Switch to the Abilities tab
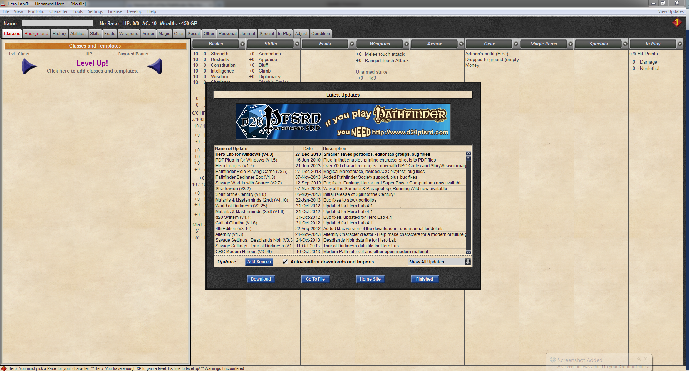Image resolution: width=689 pixels, height=371 pixels. click(x=78, y=34)
